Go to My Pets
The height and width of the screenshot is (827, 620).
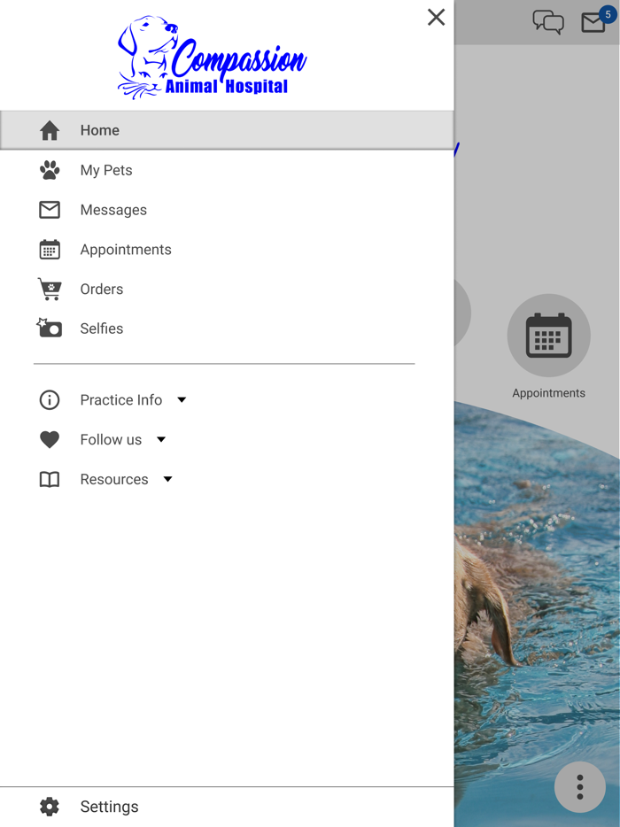(x=227, y=170)
